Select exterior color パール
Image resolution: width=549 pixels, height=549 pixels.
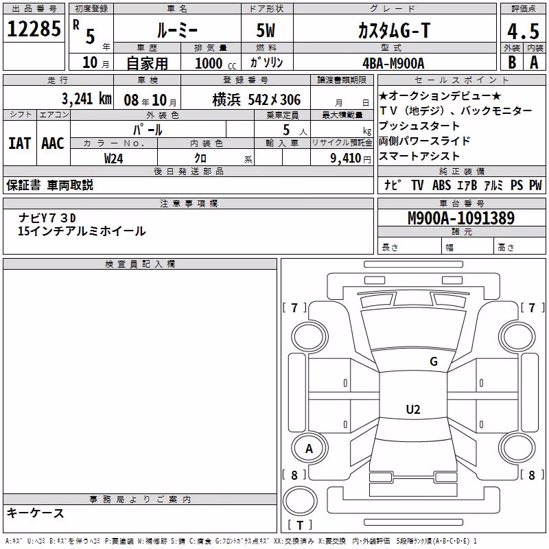tap(148, 130)
